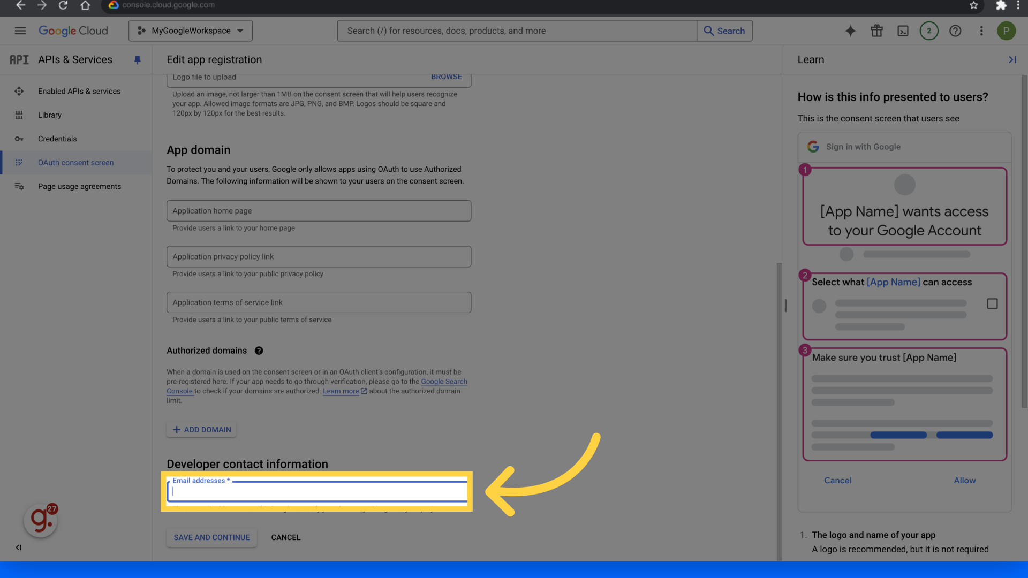Viewport: 1028px width, 578px height.
Task: Open the Learn more link
Action: 341,391
